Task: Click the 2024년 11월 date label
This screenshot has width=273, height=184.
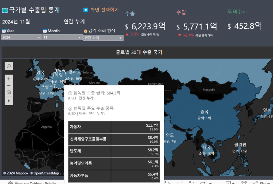Action: [x=16, y=22]
